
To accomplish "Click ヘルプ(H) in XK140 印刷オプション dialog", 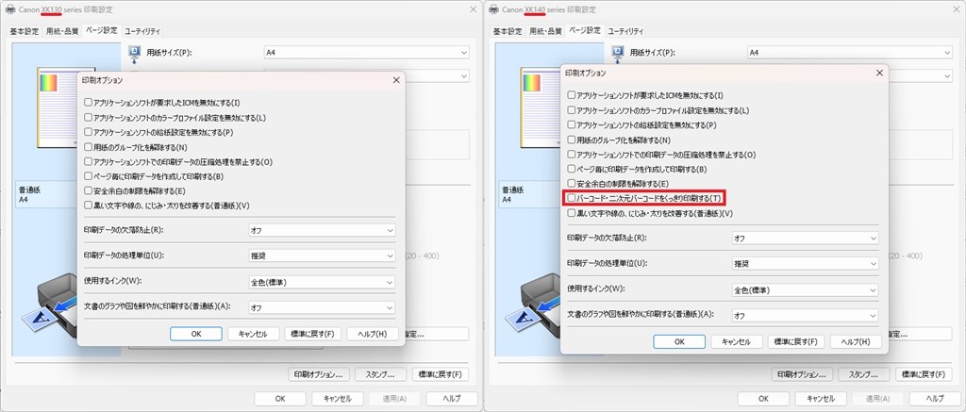I will point(856,341).
